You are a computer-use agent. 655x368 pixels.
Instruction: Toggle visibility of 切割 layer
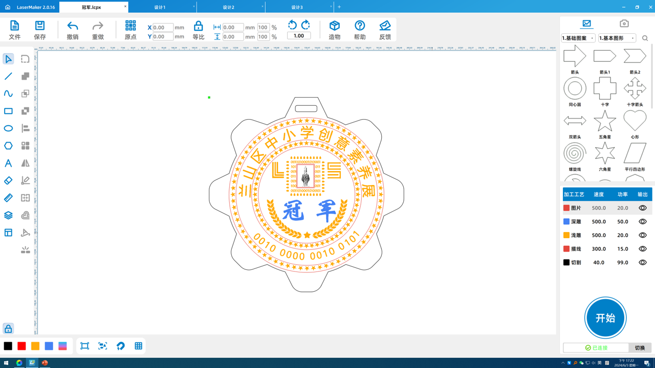[642, 263]
